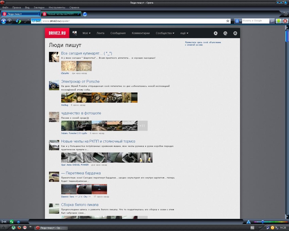The height and width of the screenshot is (231, 289).
Task: Open DRIVE2 settings gear icon
Action: pos(235,33)
